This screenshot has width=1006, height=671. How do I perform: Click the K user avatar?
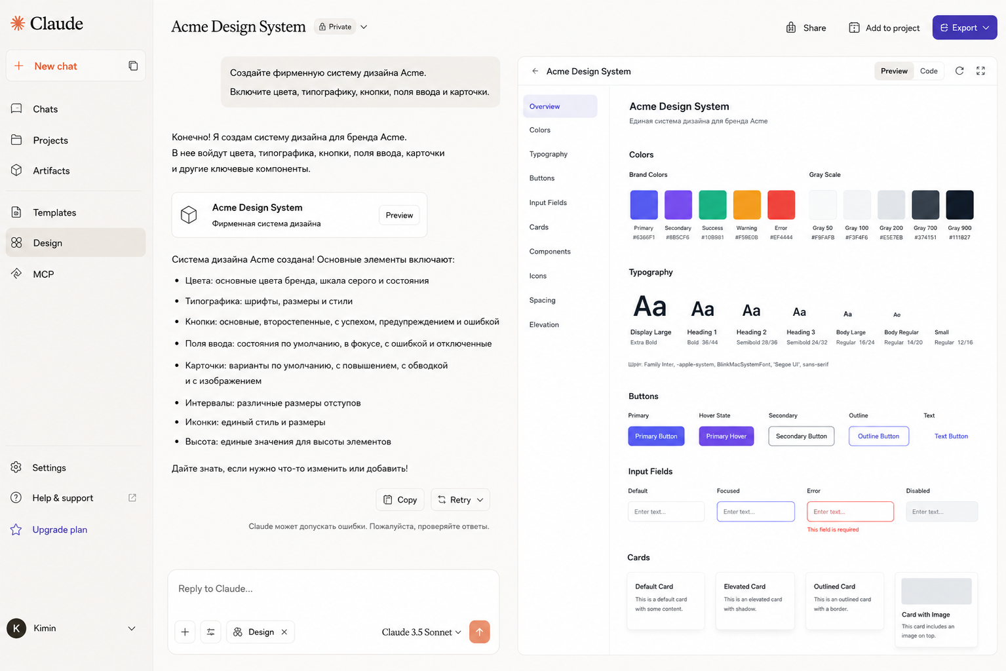(x=16, y=628)
